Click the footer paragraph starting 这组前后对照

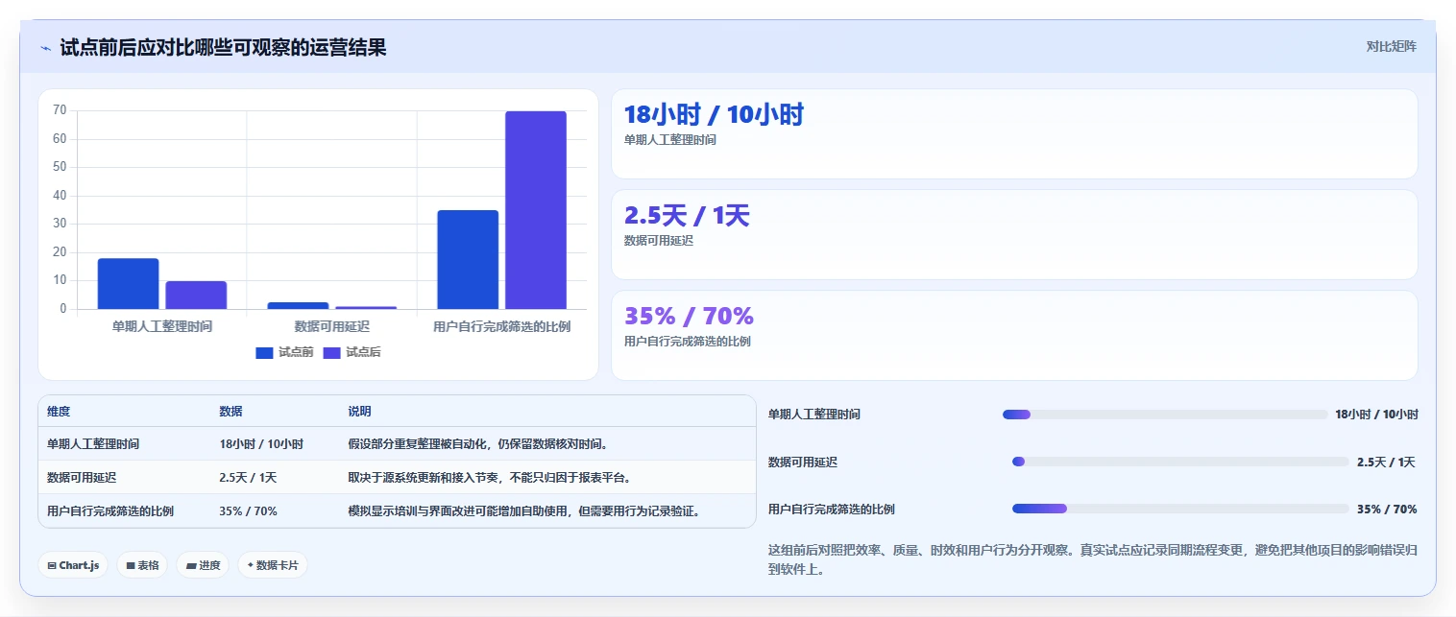coord(1093,559)
